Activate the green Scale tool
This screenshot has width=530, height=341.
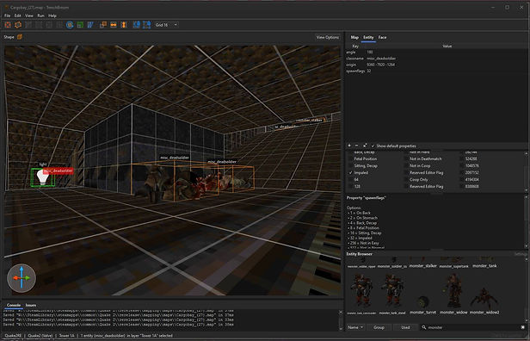(x=80, y=25)
